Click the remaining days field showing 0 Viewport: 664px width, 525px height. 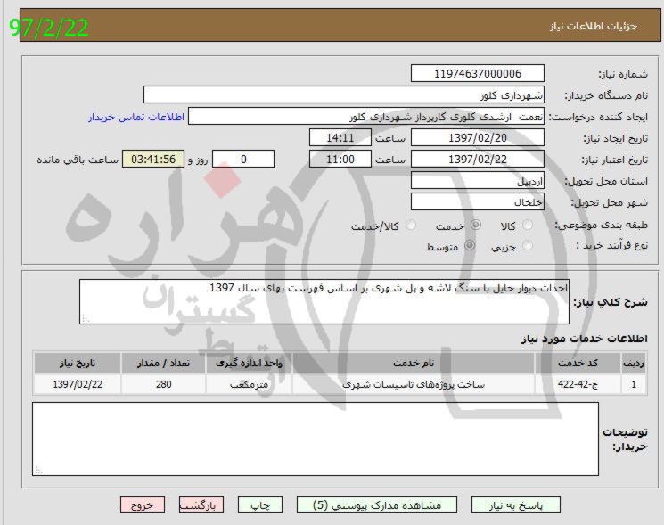243,160
